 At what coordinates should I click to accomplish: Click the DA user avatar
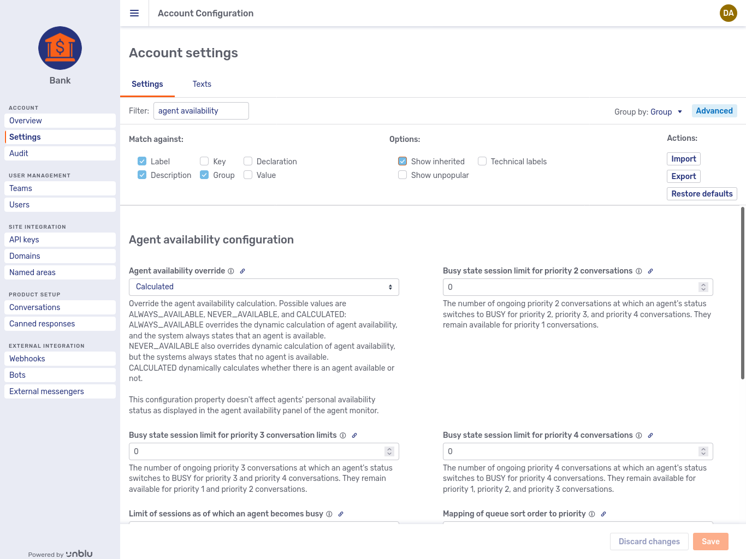(728, 13)
